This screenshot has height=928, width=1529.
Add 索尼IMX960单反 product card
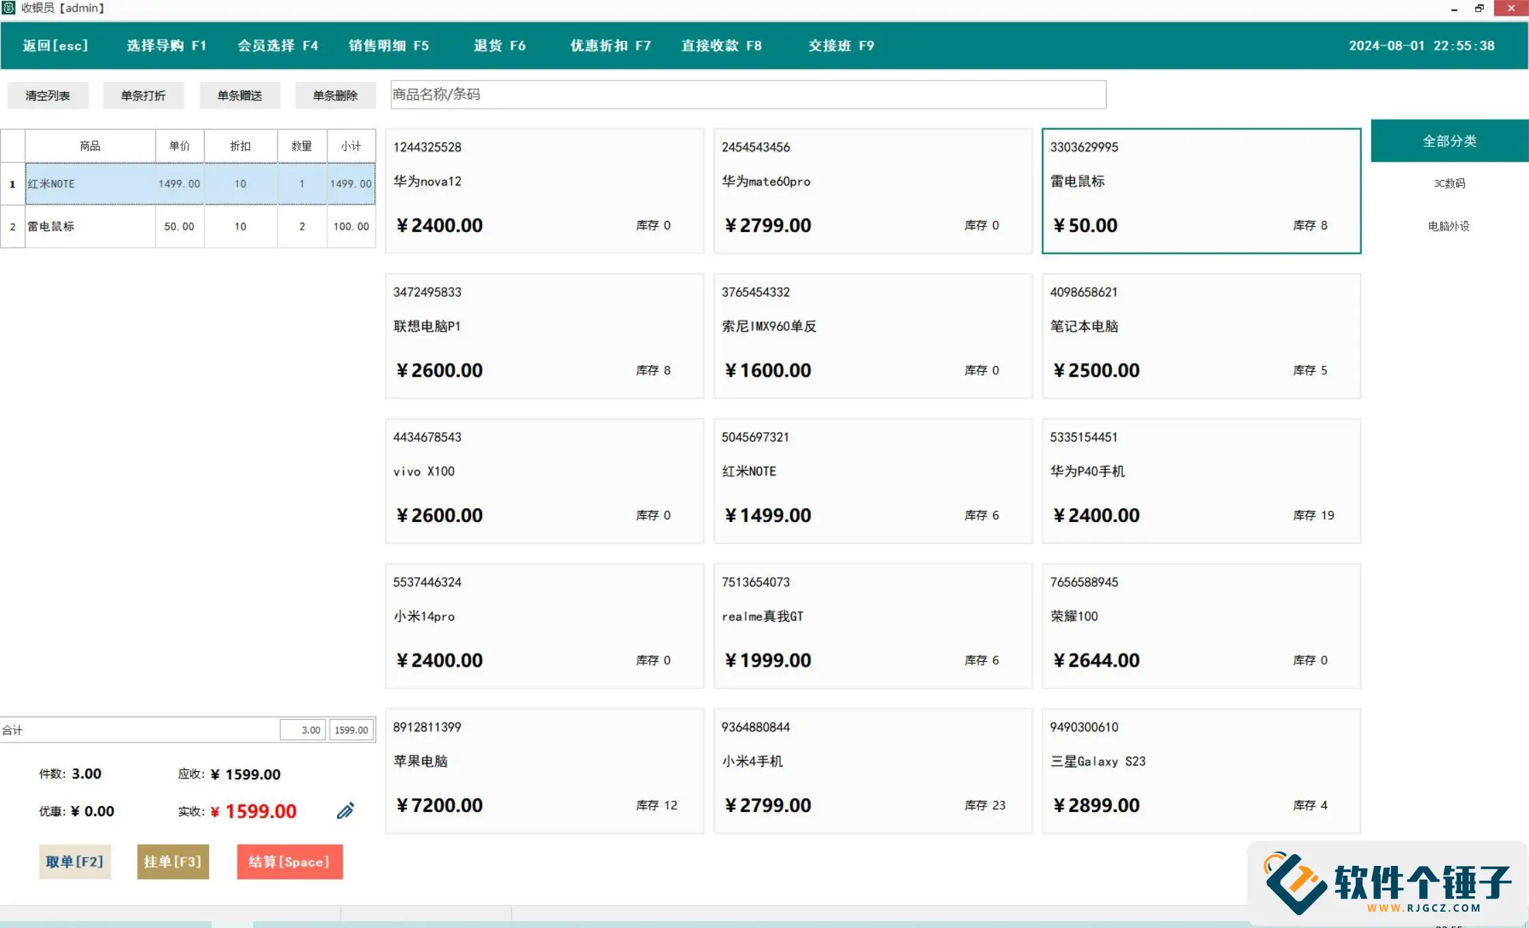[873, 336]
